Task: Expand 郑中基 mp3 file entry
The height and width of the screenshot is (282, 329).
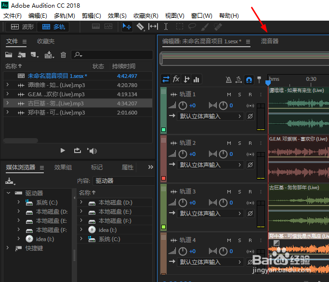Action: point(8,112)
